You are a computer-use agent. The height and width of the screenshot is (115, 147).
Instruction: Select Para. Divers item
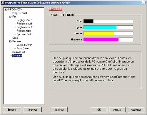pos(23,48)
